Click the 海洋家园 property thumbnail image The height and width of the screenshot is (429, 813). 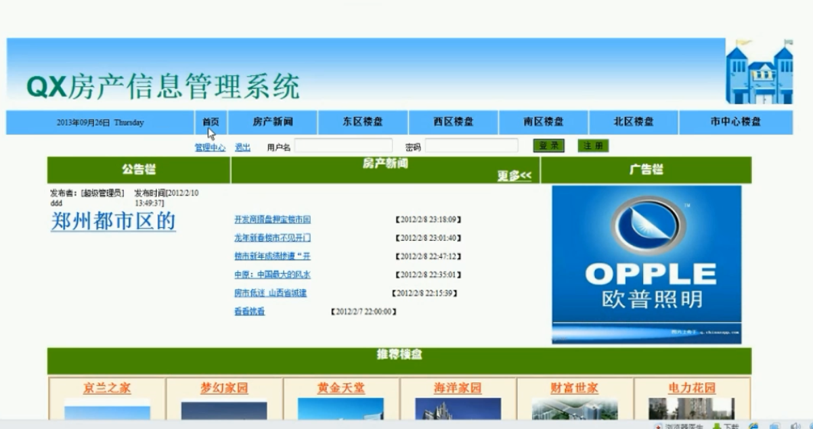tap(458, 409)
